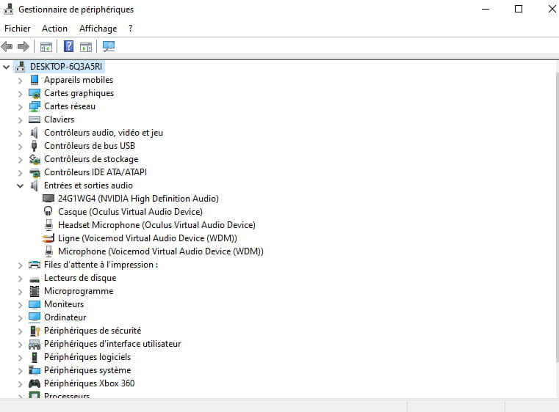The width and height of the screenshot is (559, 412).
Task: Click the Périphériques Xbox 360 gamepad icon
Action: (x=35, y=383)
